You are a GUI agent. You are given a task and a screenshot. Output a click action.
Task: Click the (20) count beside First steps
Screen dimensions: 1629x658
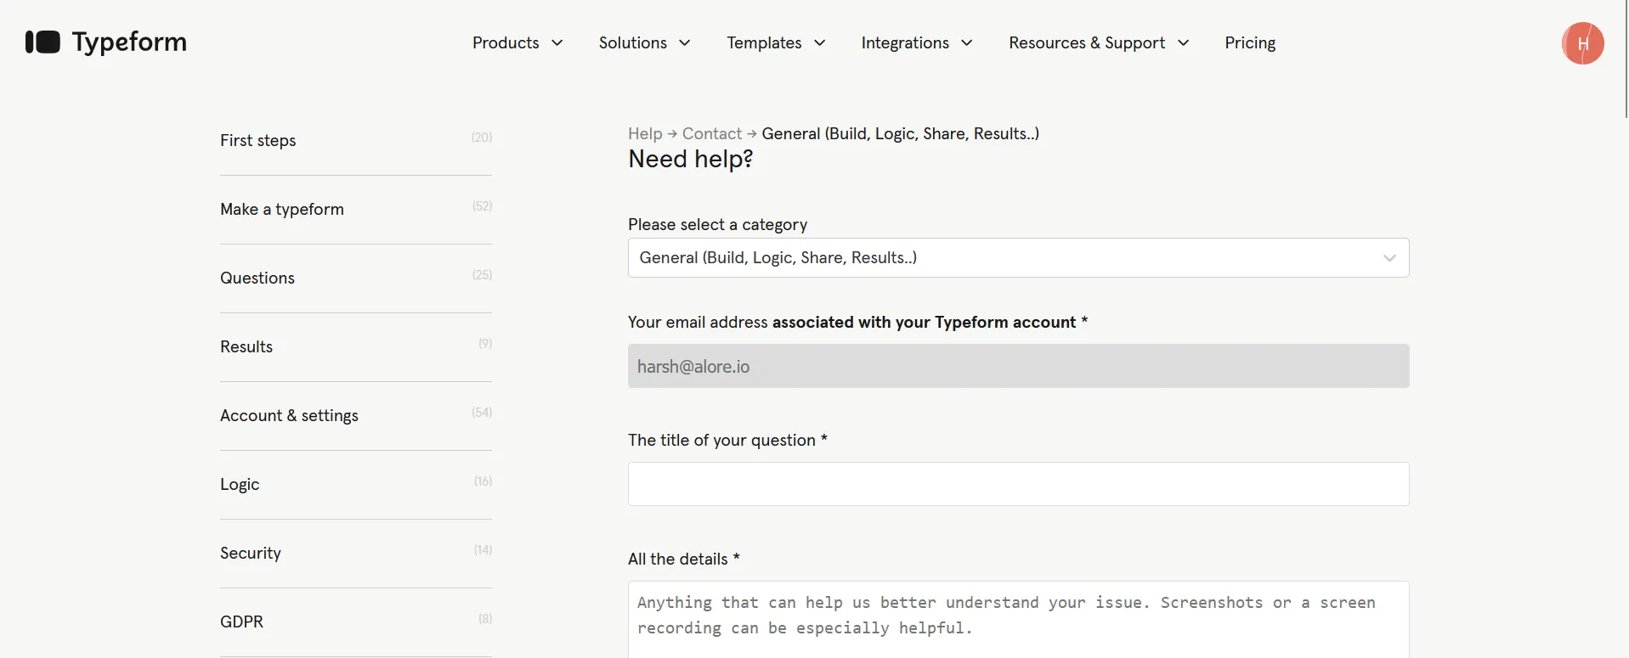pos(482,137)
